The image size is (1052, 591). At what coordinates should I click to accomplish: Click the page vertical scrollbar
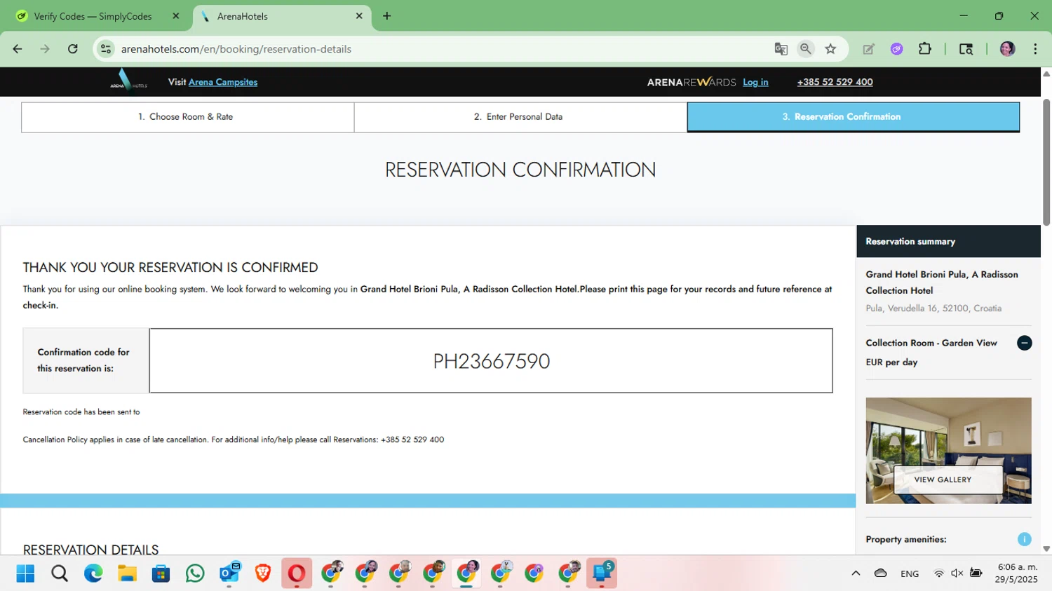click(1046, 163)
